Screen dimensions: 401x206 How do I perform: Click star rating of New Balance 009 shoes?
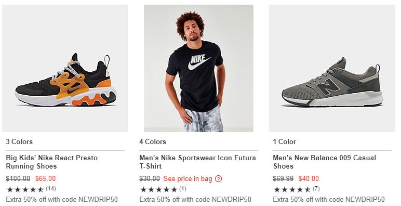[292, 189]
